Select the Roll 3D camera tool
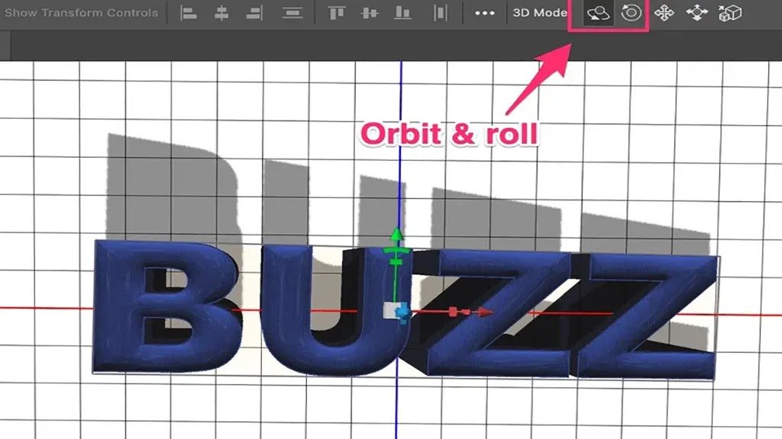782x439 pixels. [632, 13]
